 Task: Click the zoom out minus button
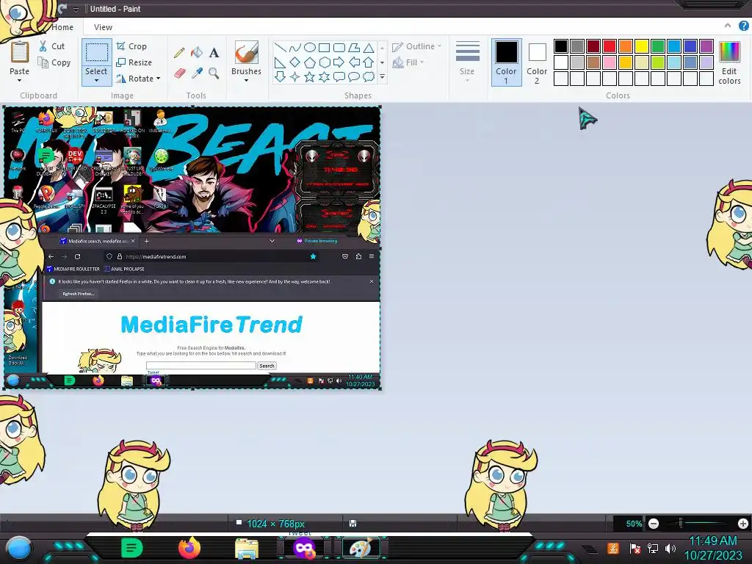click(x=653, y=524)
